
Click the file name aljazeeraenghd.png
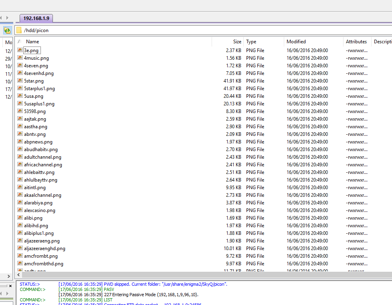pyautogui.click(x=44, y=248)
